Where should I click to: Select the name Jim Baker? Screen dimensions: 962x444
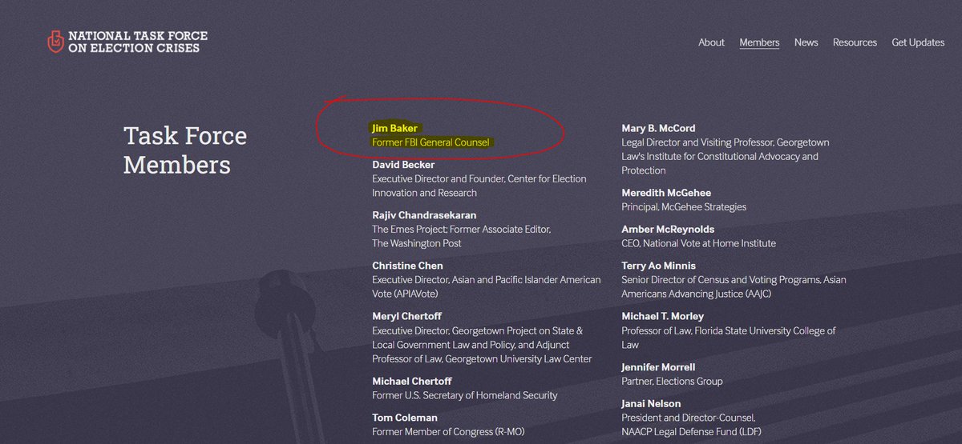(x=395, y=128)
